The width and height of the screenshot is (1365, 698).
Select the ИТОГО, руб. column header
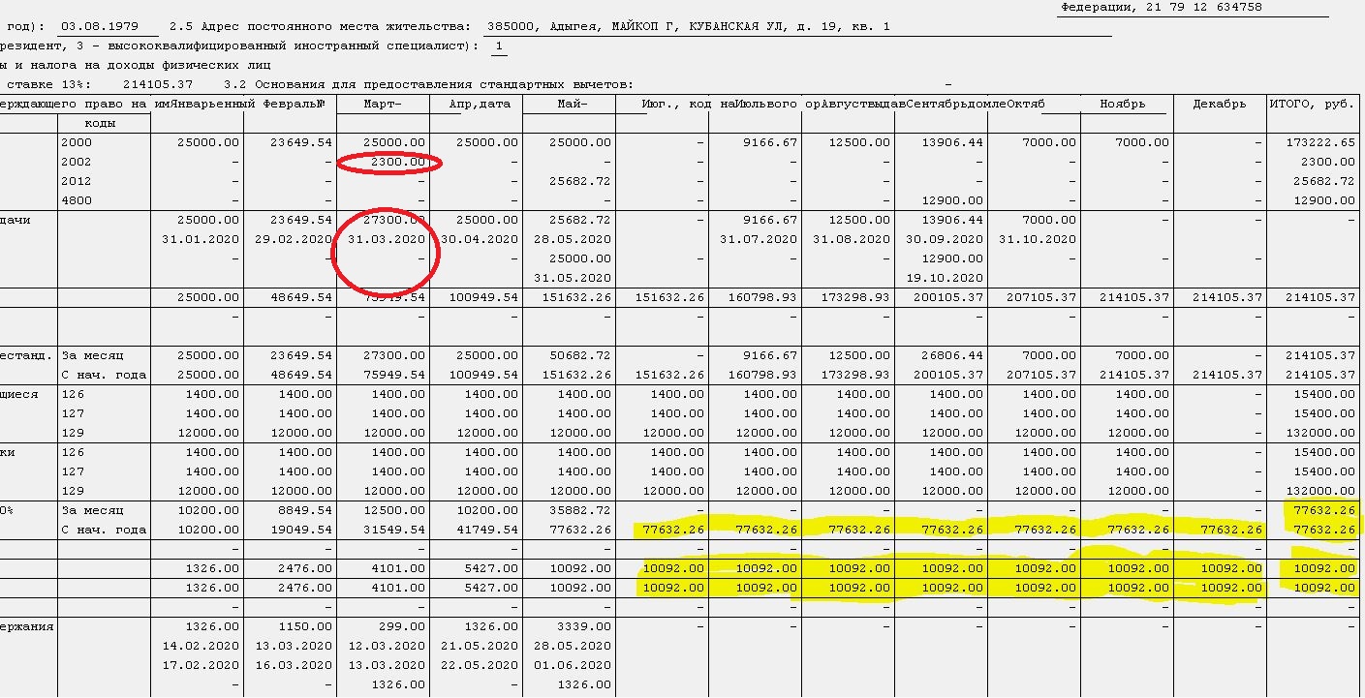tap(1311, 104)
